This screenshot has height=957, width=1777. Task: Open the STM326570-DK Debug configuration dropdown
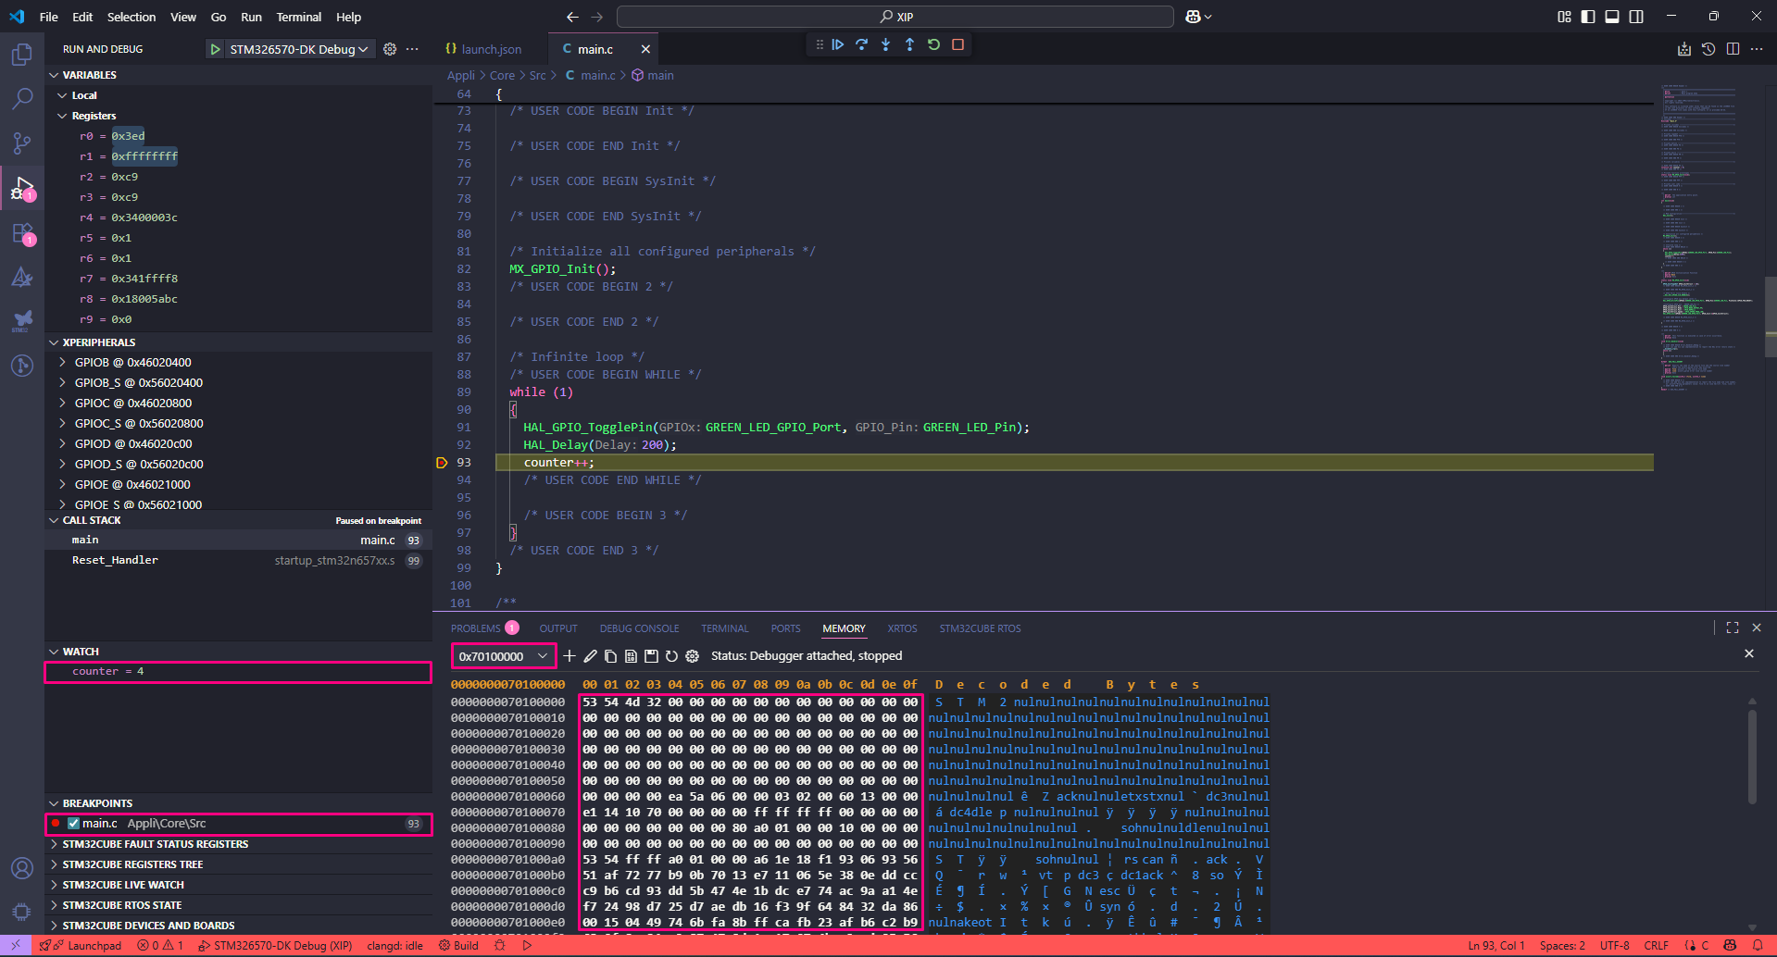coord(363,49)
